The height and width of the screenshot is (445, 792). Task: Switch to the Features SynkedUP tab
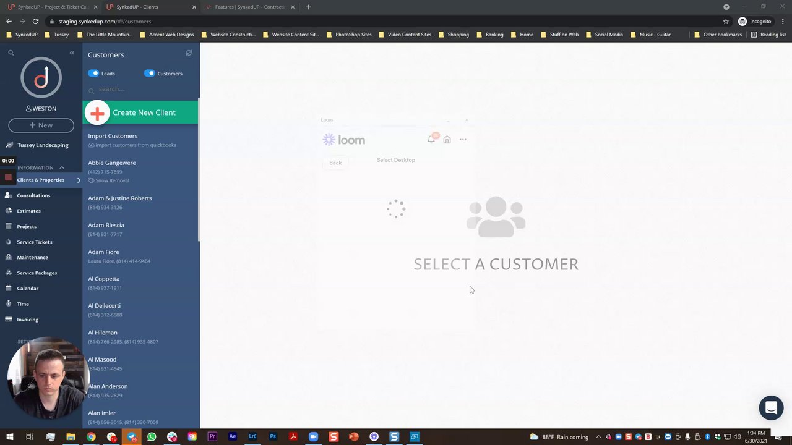[249, 7]
